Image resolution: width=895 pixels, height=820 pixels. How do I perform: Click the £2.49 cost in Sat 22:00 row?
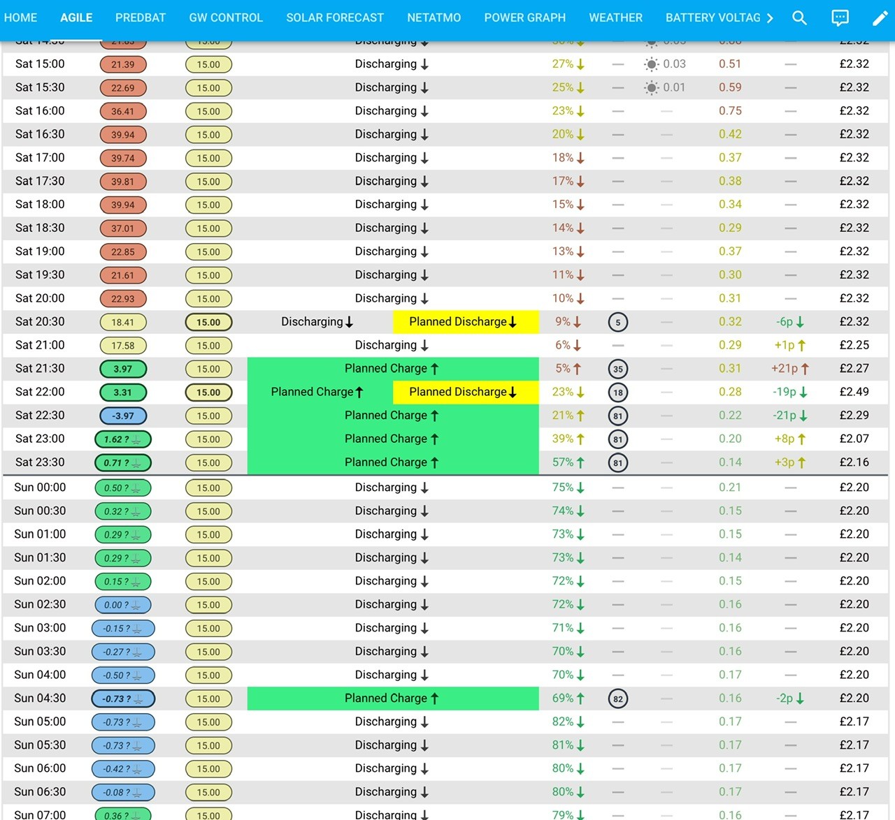[854, 392]
